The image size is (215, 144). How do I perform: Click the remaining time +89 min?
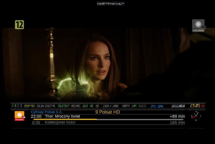177,116
